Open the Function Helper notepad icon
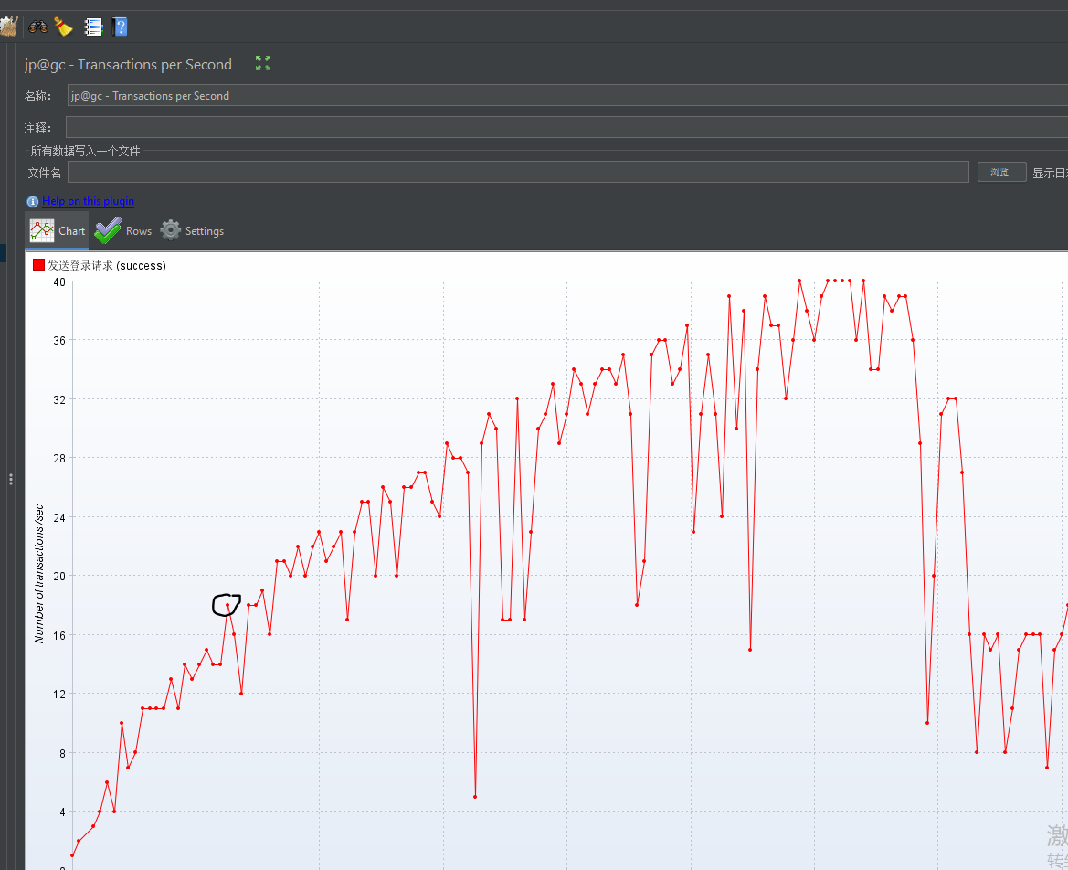The height and width of the screenshot is (870, 1068). 93,27
